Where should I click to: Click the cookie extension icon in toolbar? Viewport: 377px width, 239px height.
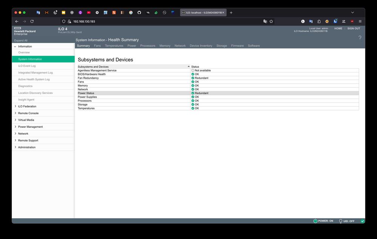click(327, 21)
